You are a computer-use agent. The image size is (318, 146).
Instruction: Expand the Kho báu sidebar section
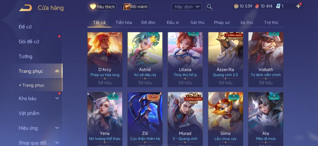coord(57,98)
